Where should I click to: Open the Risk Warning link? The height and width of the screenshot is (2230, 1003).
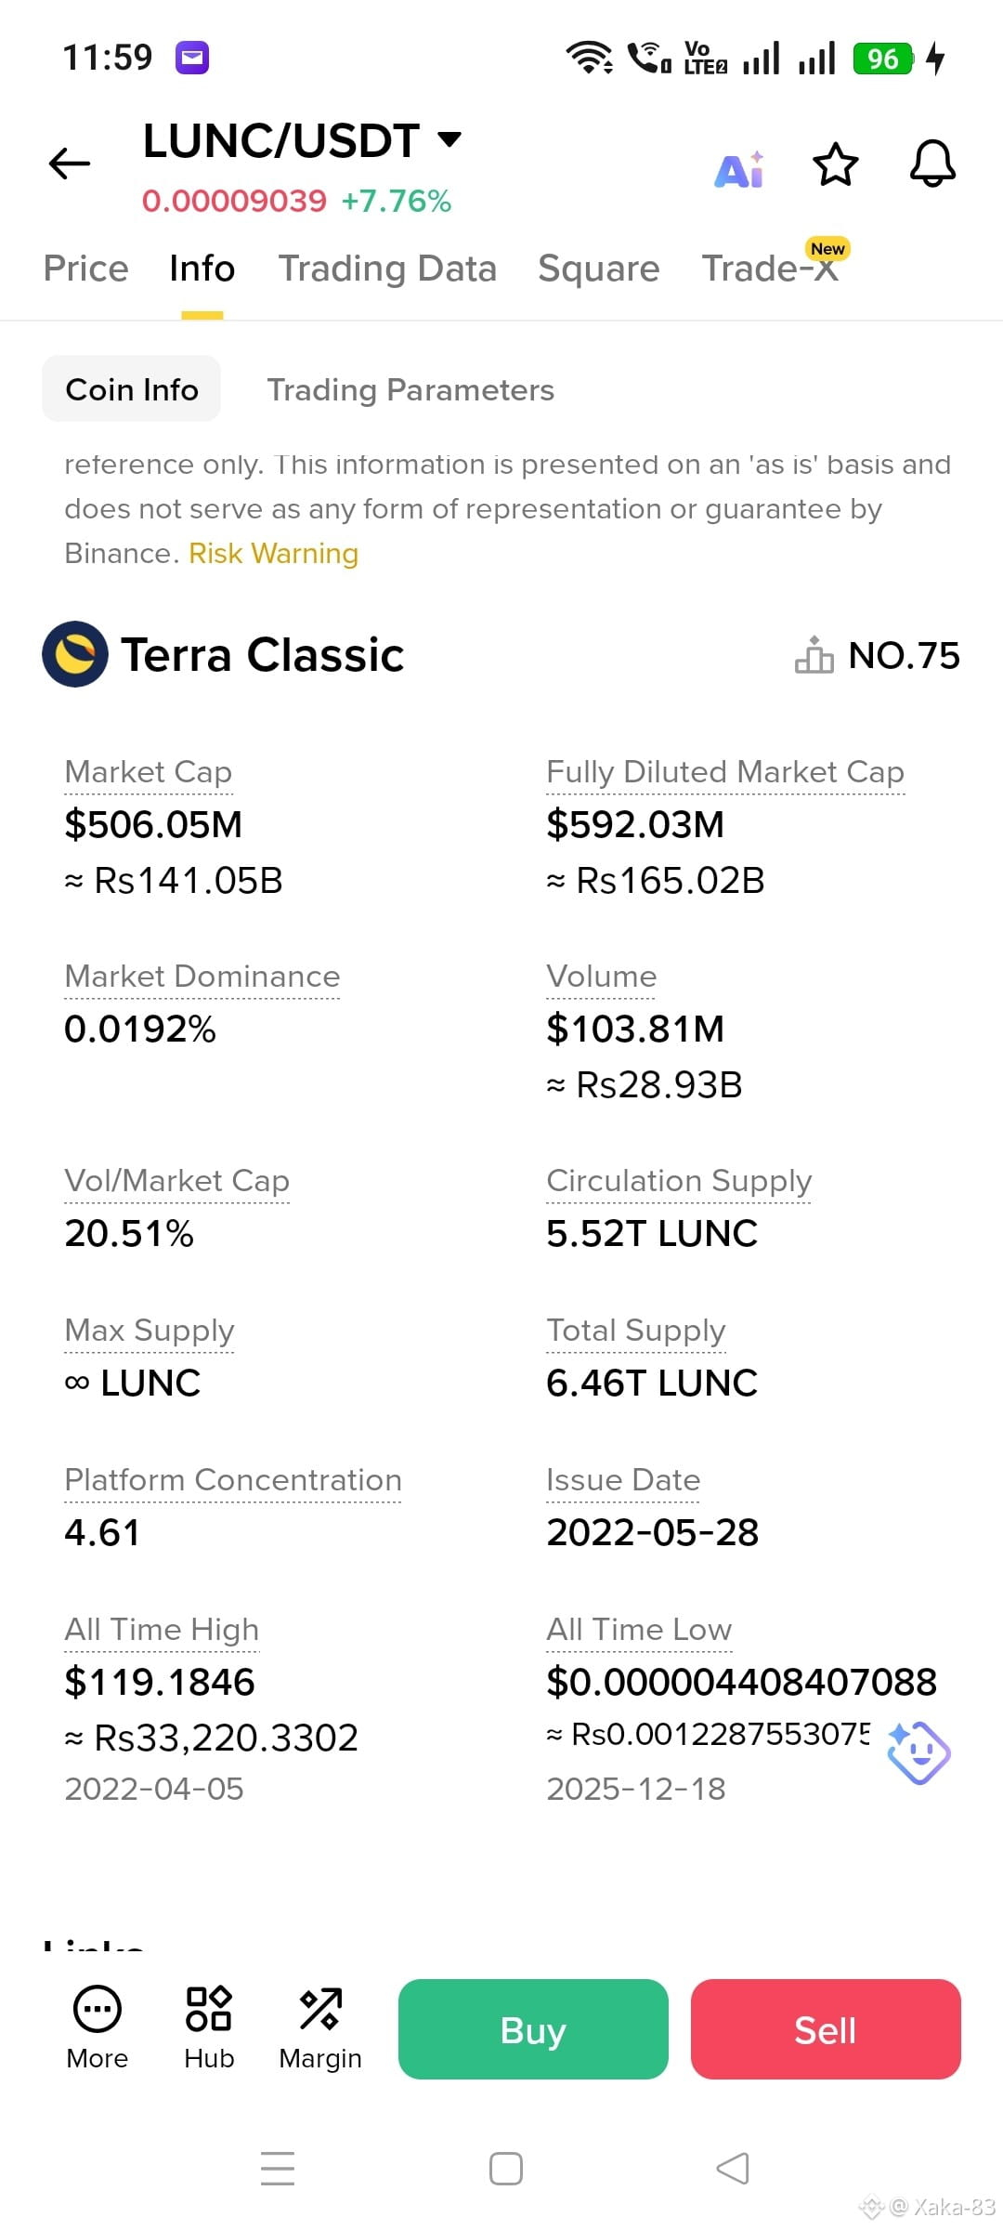273,554
